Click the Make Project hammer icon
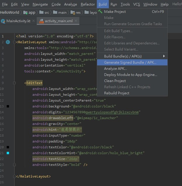 [100, 12]
